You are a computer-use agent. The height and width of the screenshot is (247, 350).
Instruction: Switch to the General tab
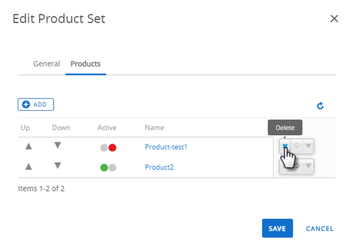46,64
